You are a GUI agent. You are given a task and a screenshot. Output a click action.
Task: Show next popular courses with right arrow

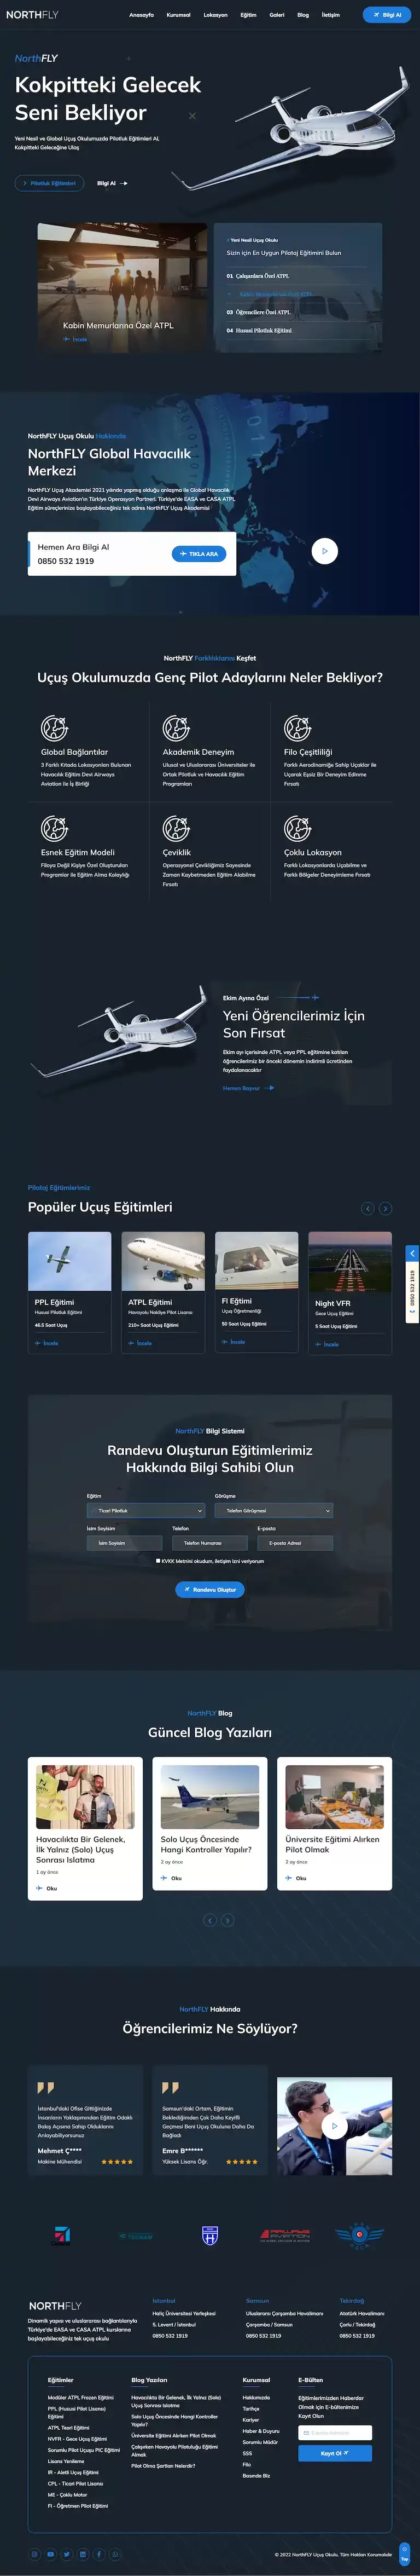(385, 1208)
